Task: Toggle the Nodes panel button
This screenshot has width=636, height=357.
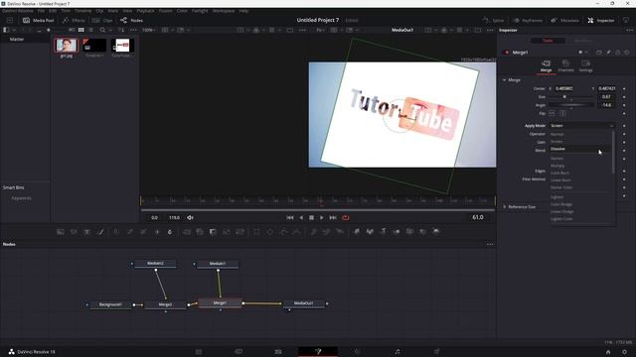Action: (132, 20)
